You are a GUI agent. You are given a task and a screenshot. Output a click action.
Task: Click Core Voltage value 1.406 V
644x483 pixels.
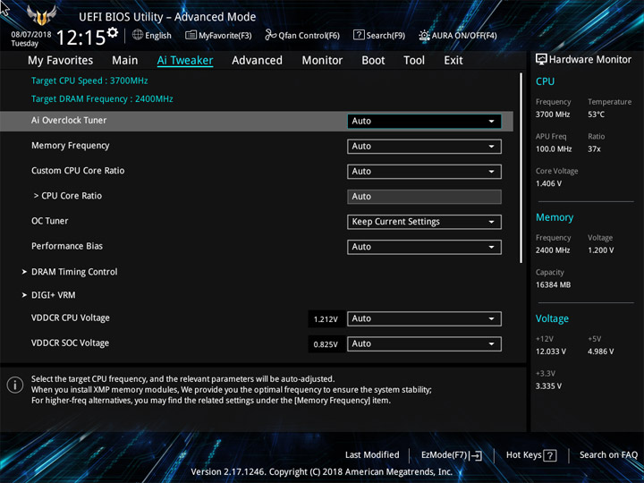(548, 183)
